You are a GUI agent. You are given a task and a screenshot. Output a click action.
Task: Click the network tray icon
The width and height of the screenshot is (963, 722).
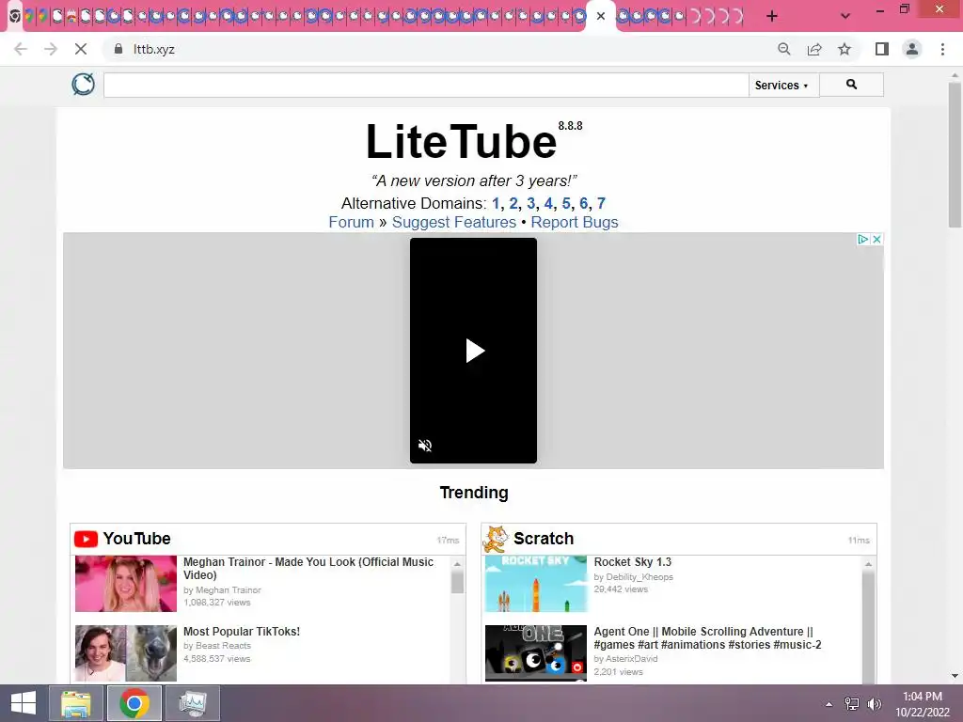[852, 704]
